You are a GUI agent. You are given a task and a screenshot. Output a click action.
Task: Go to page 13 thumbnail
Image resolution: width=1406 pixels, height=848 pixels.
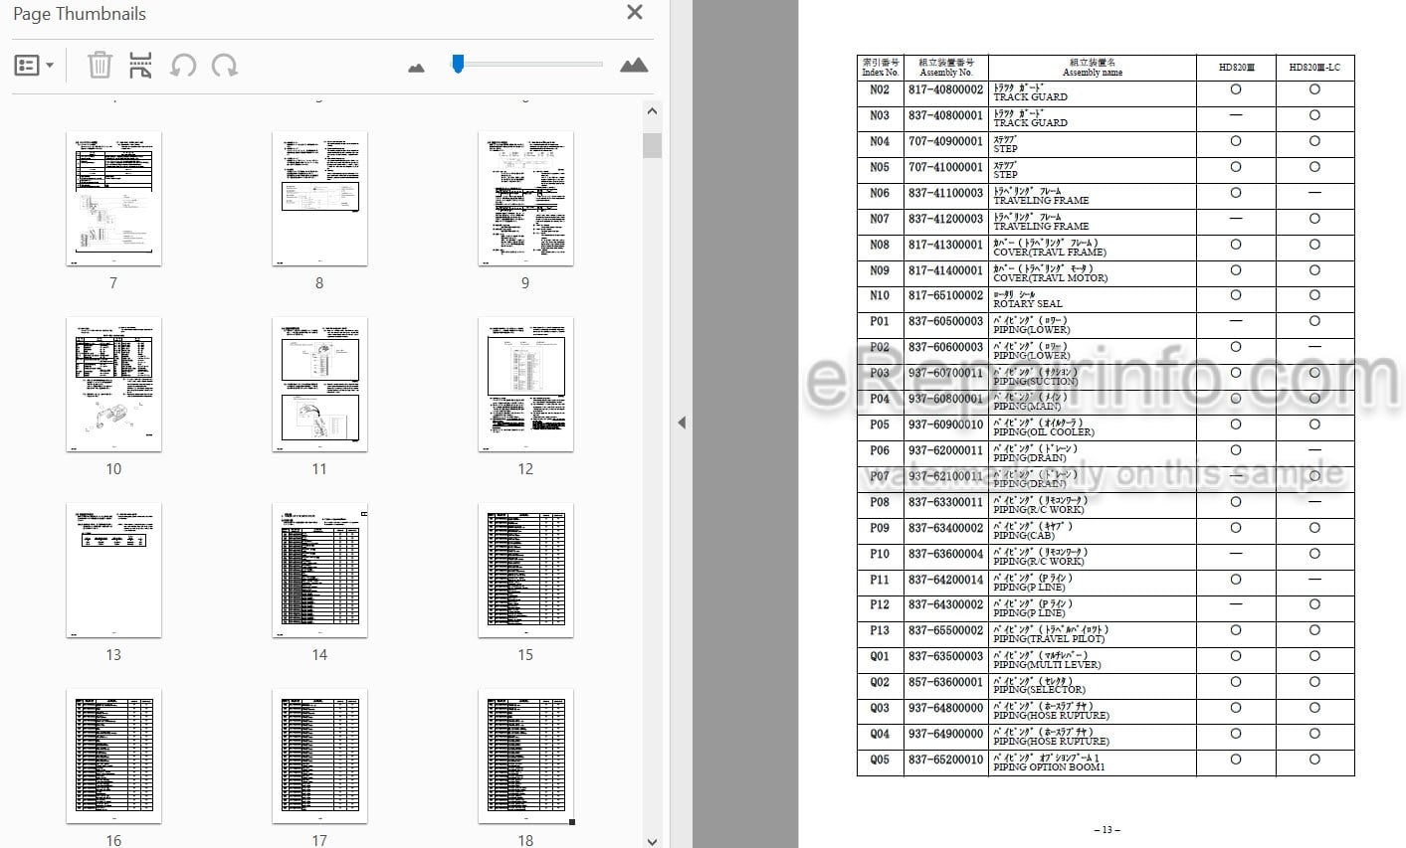(113, 571)
